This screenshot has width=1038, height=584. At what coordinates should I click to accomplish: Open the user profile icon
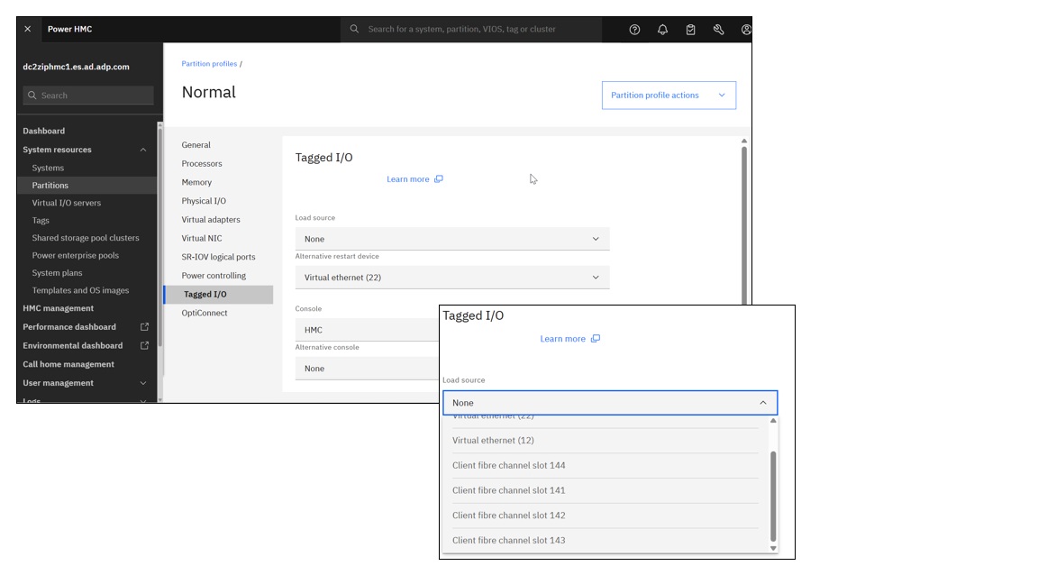tap(745, 30)
